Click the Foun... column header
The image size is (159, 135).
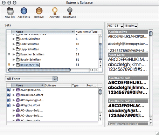click(91, 85)
